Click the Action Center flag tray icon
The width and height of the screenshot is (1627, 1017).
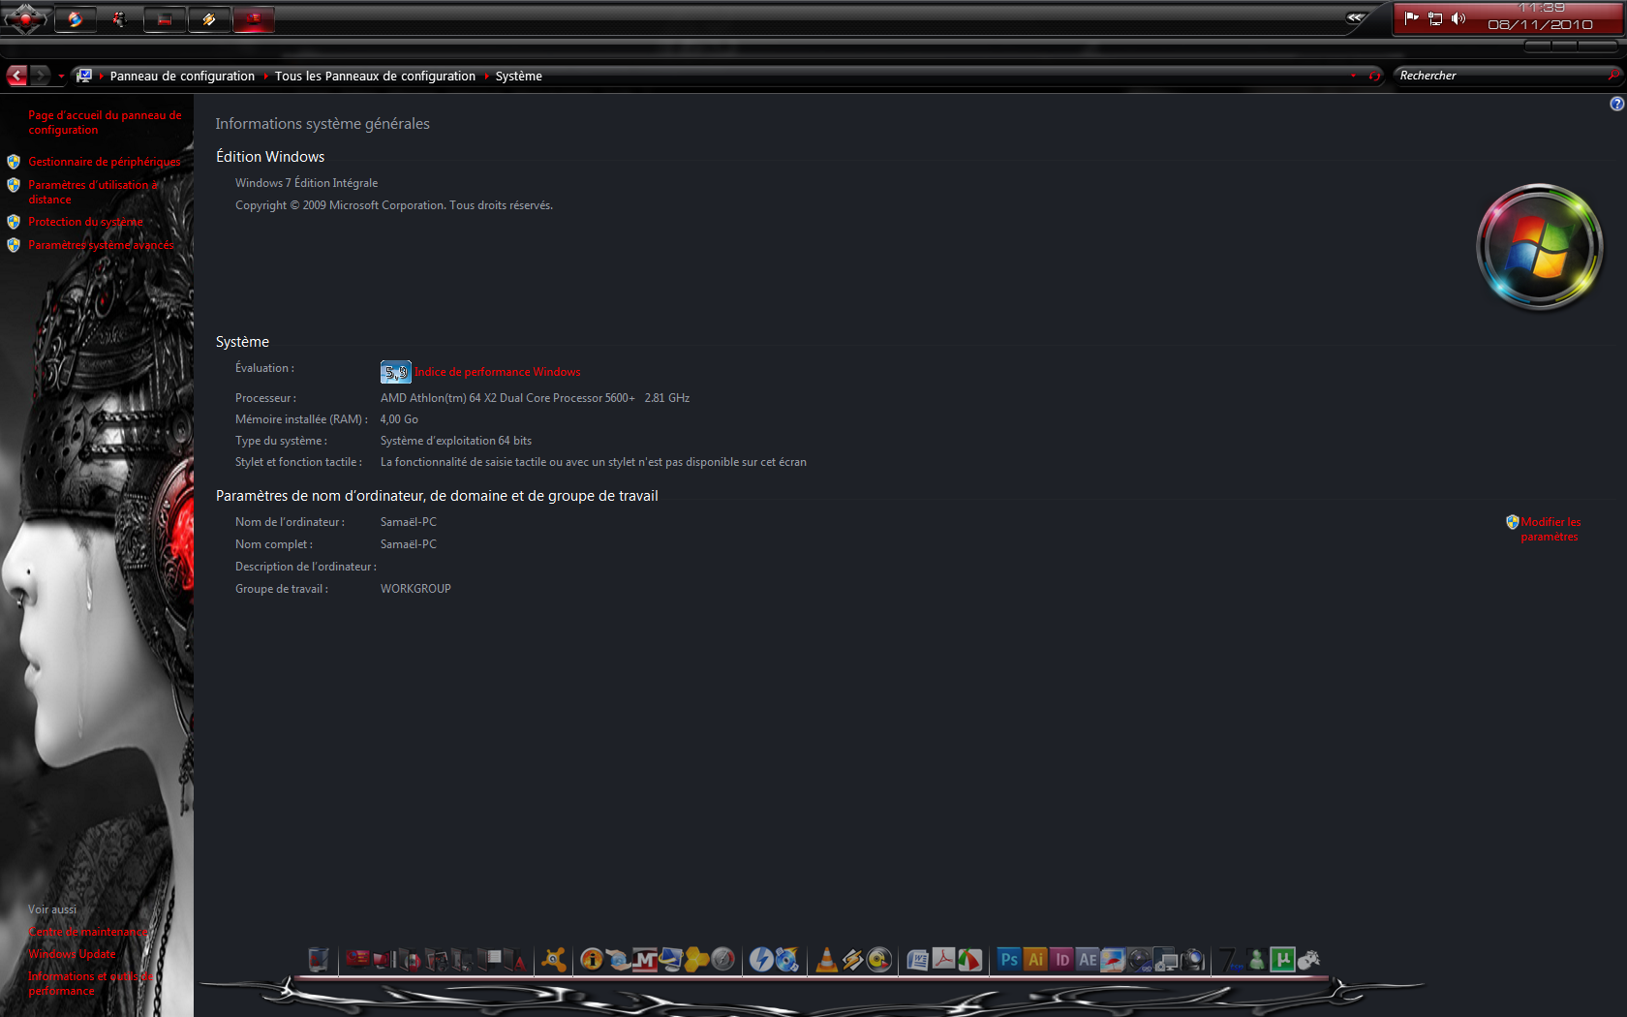[1411, 18]
